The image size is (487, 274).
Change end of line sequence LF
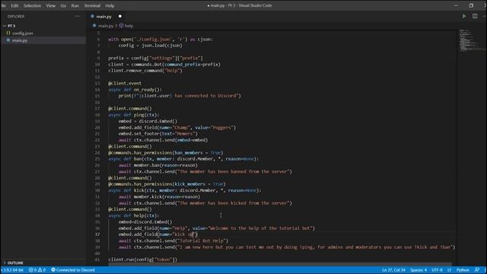pos(449,270)
